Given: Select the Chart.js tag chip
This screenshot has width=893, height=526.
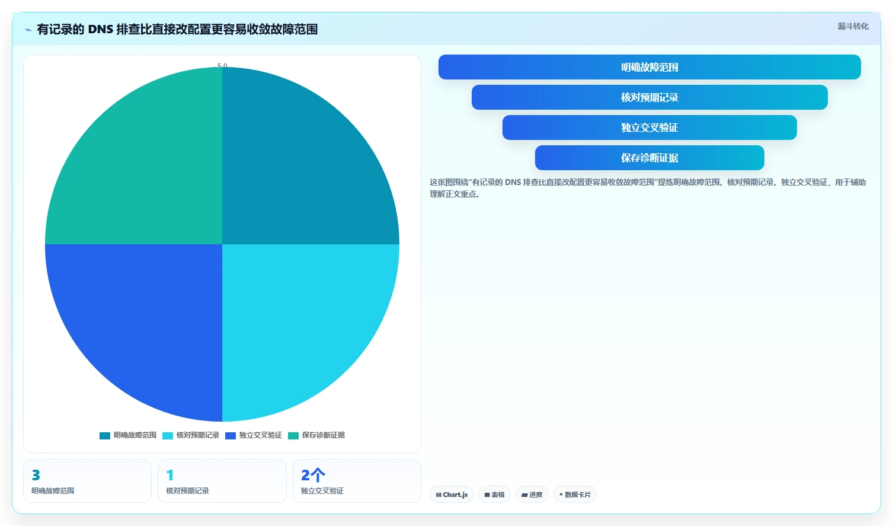Looking at the screenshot, I should (x=452, y=495).
